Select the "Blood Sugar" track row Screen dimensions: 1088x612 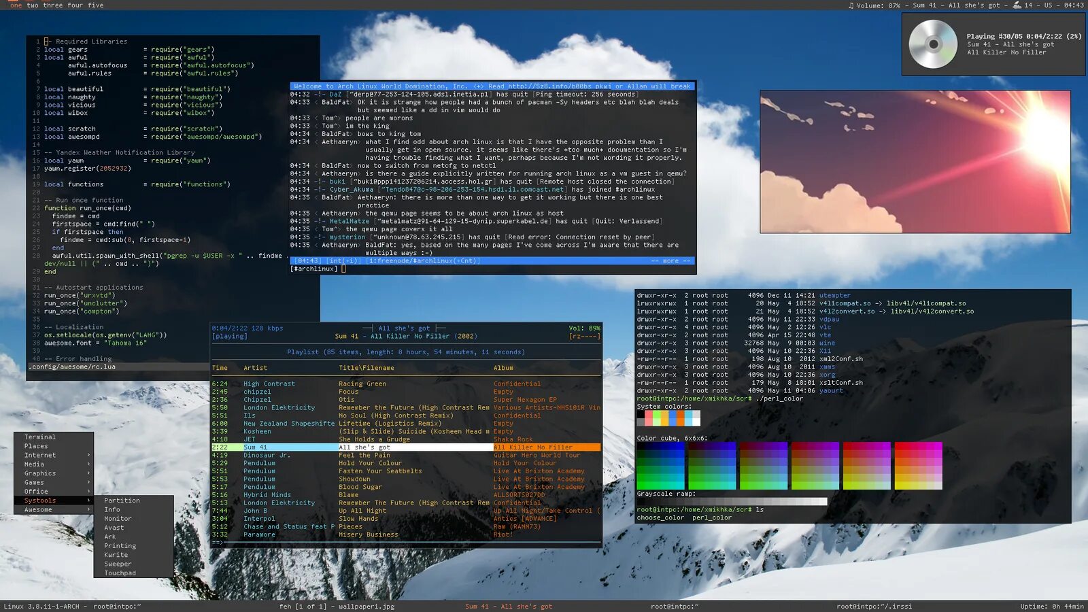tap(406, 487)
